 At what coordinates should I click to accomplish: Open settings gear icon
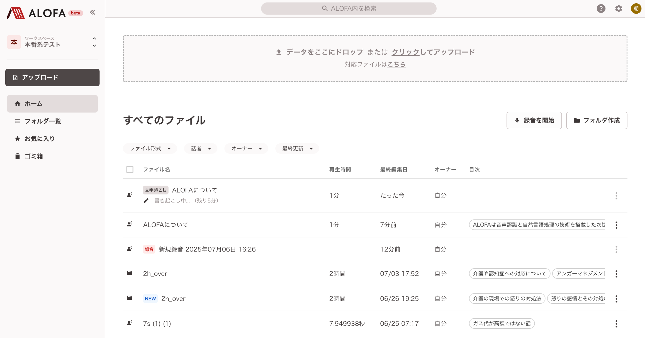pos(619,9)
